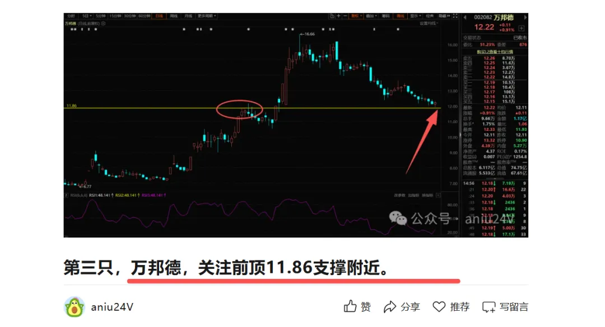Click the minus zoom-out icon on chart toolbar
The height and width of the screenshot is (327, 605).
[345, 16]
